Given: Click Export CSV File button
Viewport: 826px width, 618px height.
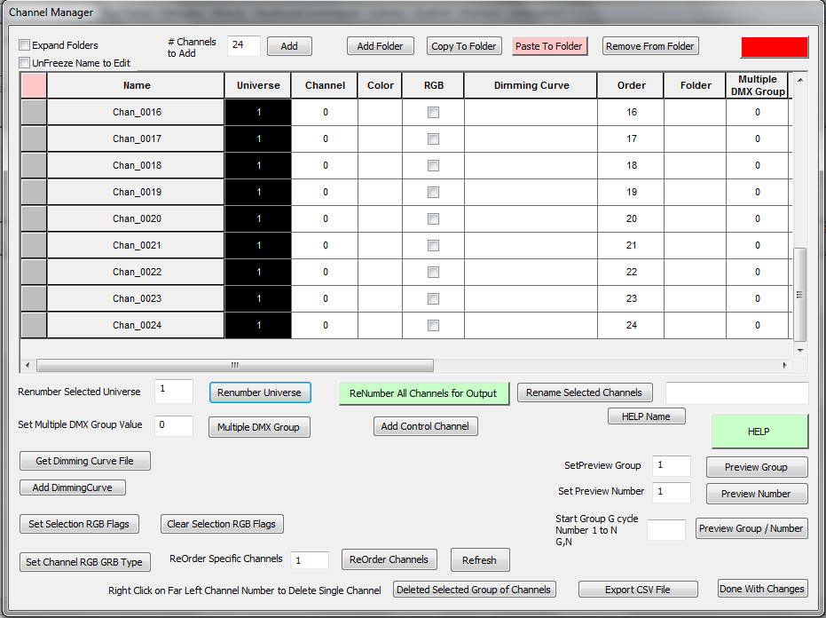Looking at the screenshot, I should 638,590.
